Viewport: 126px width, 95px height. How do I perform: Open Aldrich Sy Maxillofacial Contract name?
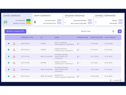click(x=65, y=76)
